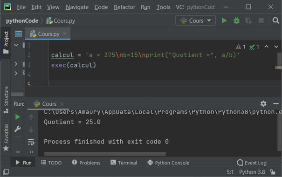Rerun Cours with the Run panel play icon

[17, 117]
